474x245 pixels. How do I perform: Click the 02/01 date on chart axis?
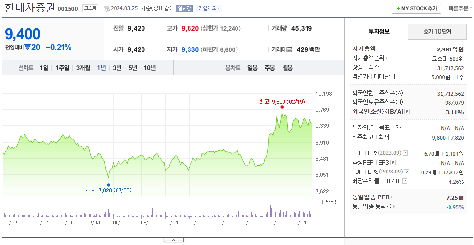click(275, 222)
